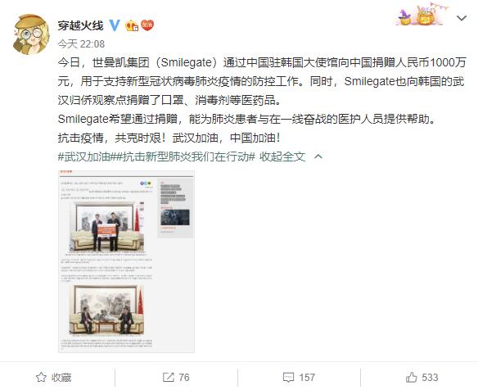This screenshot has width=478, height=390.
Task: Click the collapse caret after 收起全文
Action: click(318, 156)
